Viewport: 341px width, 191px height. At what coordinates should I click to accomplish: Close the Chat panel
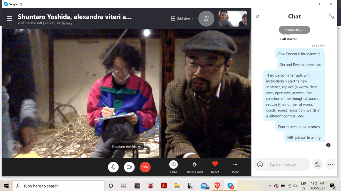click(257, 16)
